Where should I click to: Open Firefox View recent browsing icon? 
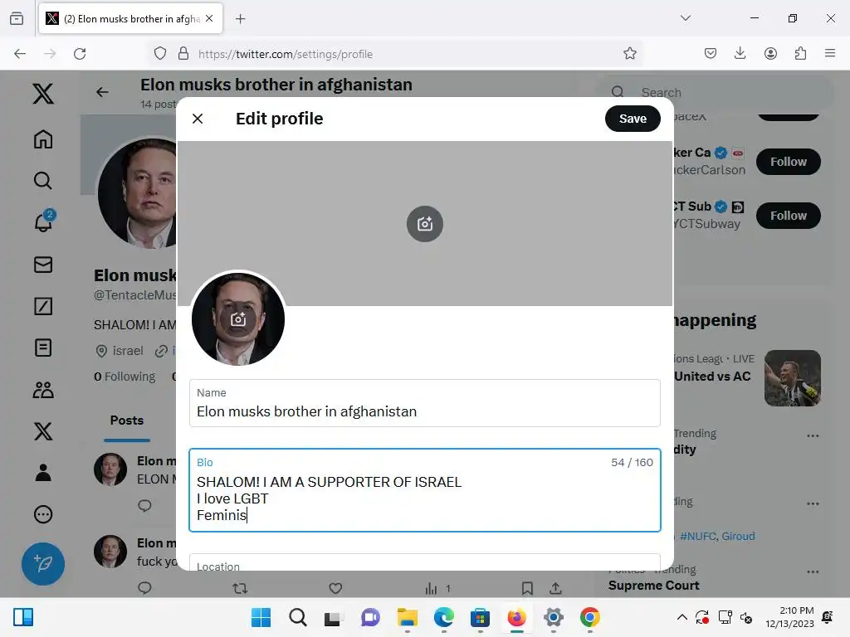click(17, 19)
